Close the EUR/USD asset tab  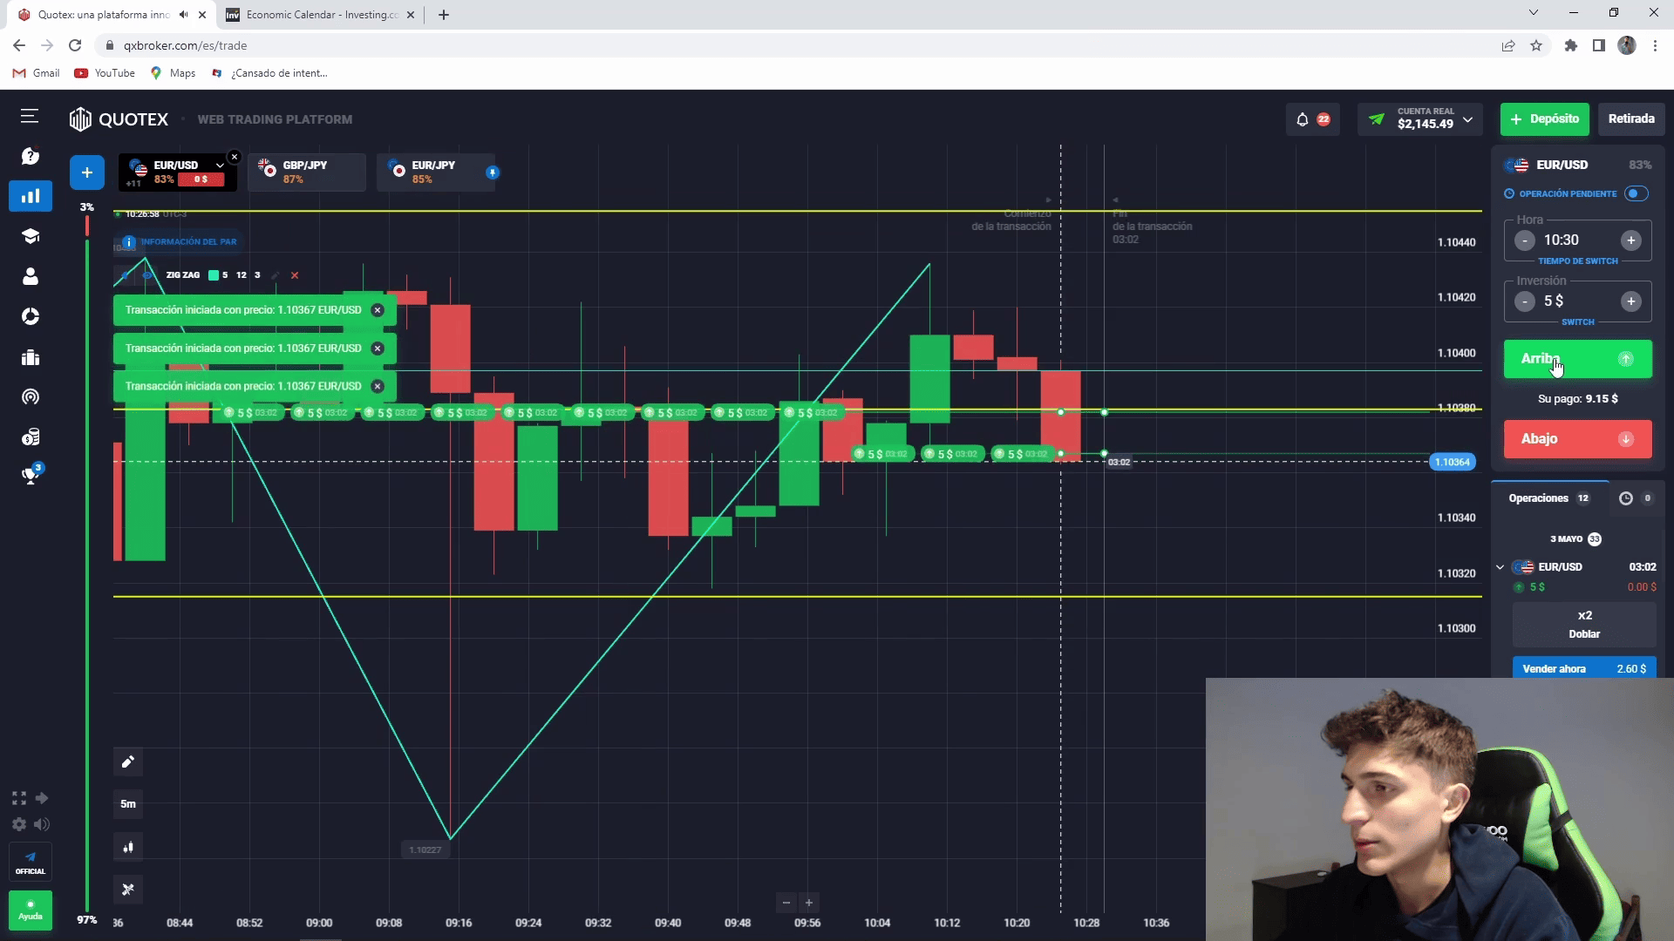[235, 157]
